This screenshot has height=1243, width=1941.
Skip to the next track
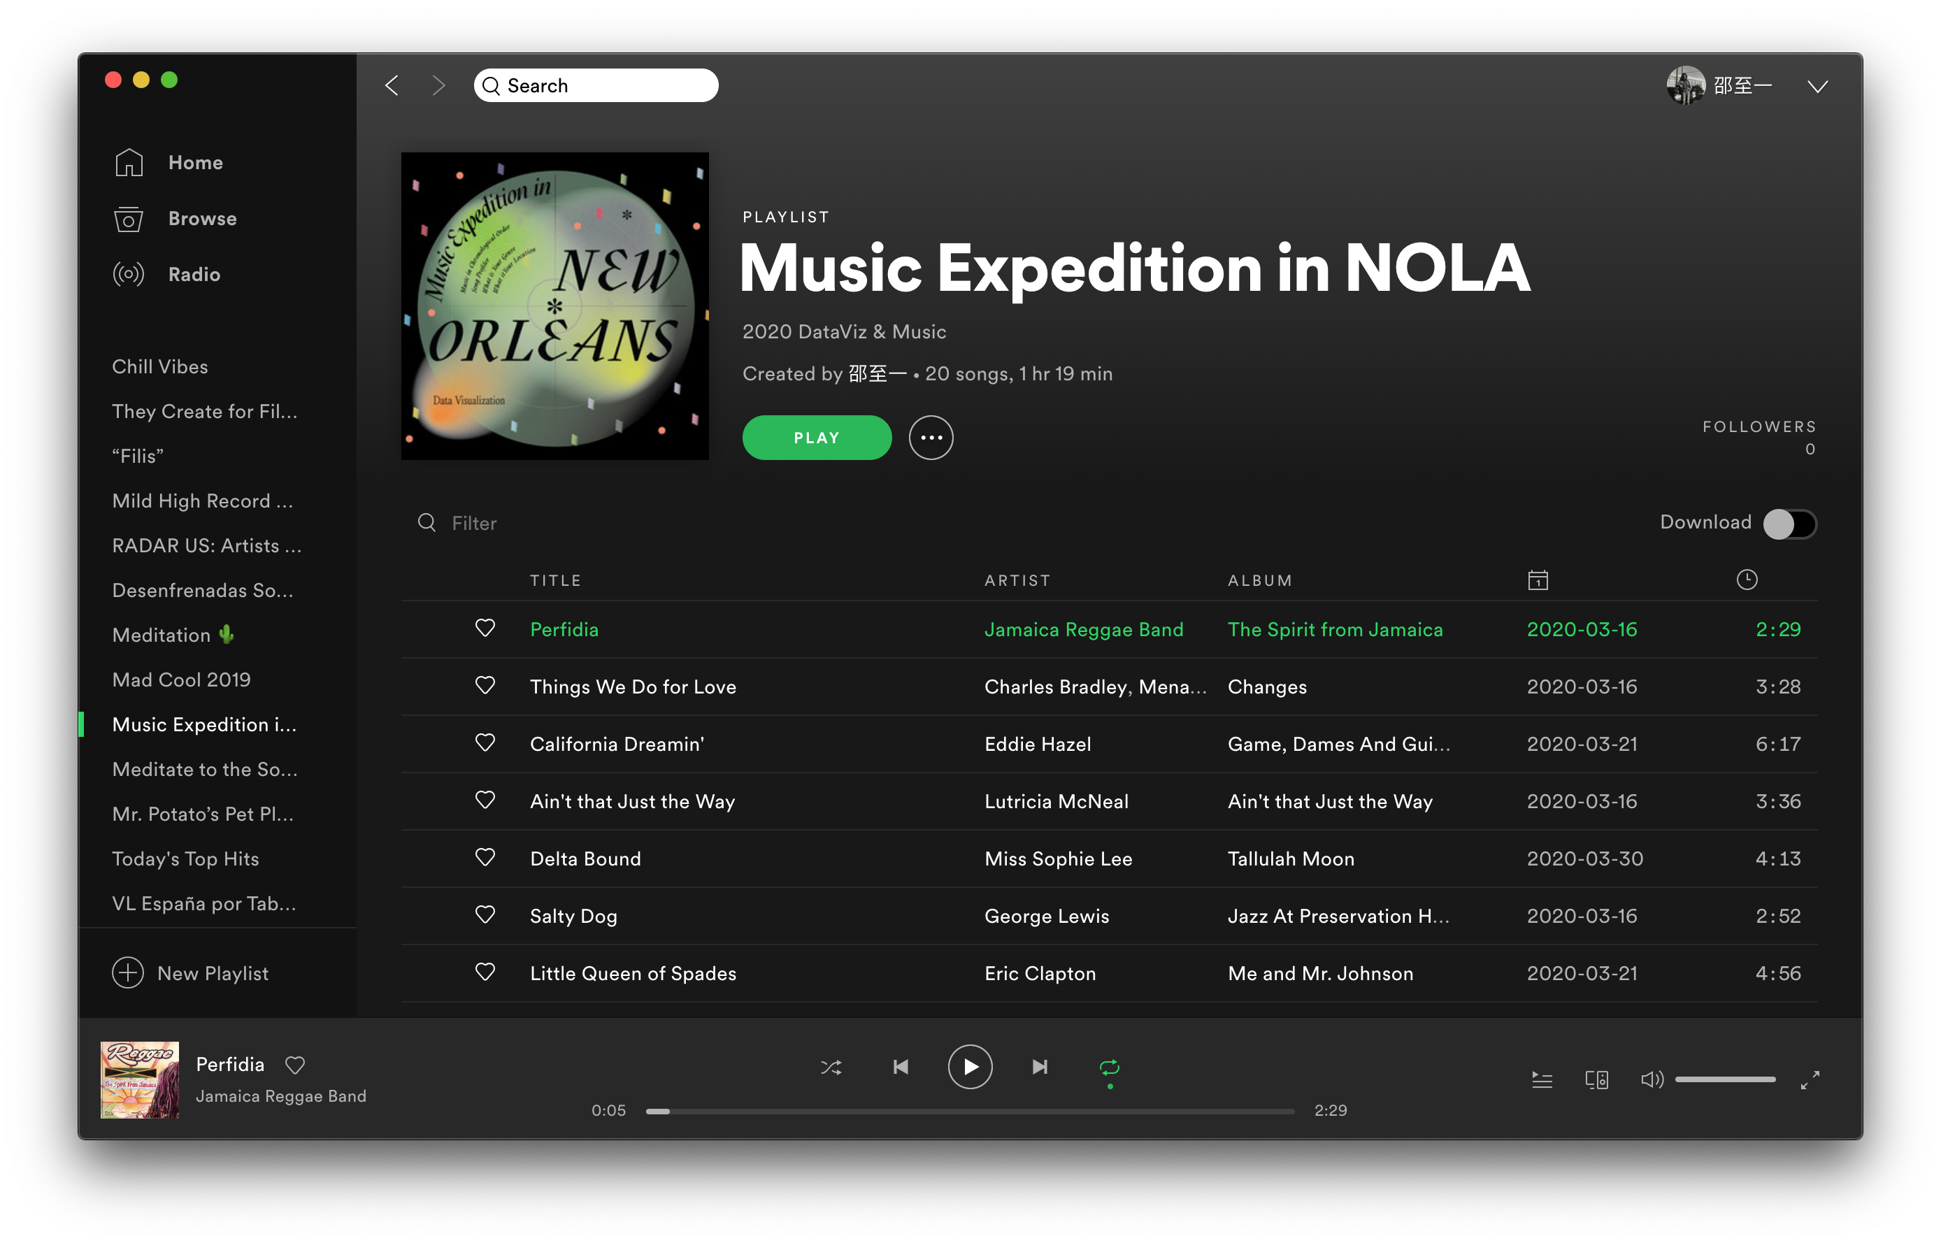[x=1040, y=1067]
